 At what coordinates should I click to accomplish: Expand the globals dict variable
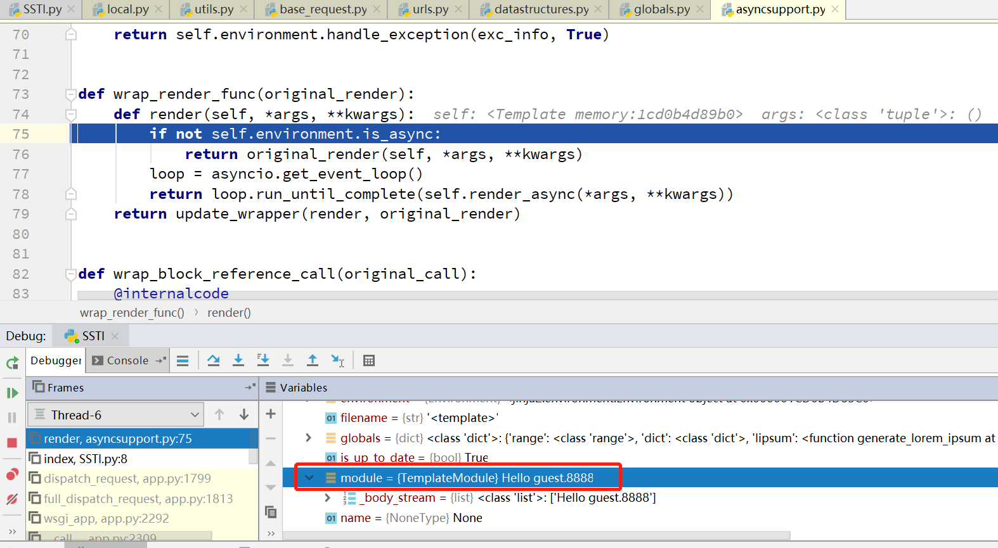pyautogui.click(x=309, y=438)
